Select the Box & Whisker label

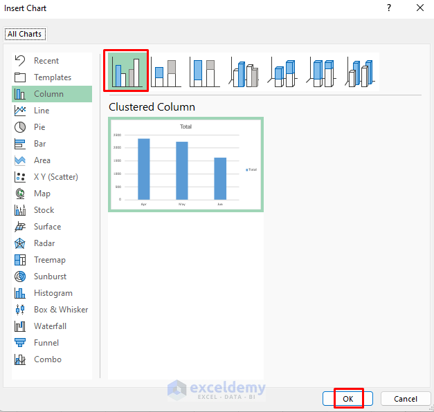click(61, 310)
